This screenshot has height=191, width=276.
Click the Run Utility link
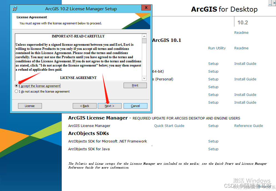[x=217, y=48]
